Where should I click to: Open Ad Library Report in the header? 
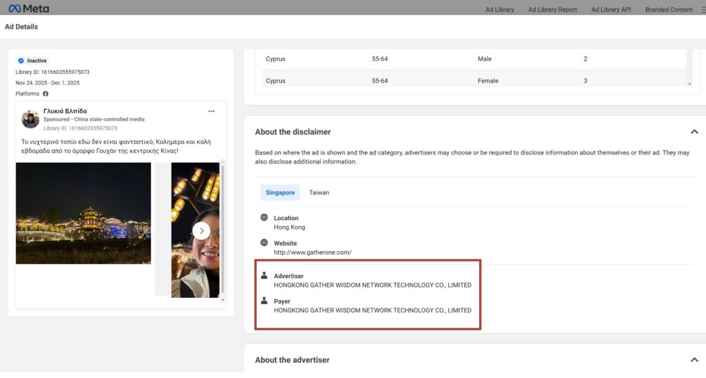tap(552, 10)
